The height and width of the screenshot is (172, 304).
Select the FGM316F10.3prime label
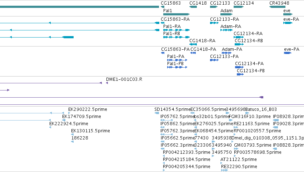(250, 117)
